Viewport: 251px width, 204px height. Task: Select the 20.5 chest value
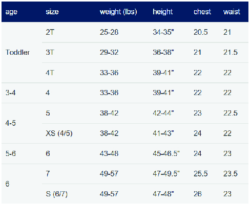tap(201, 32)
